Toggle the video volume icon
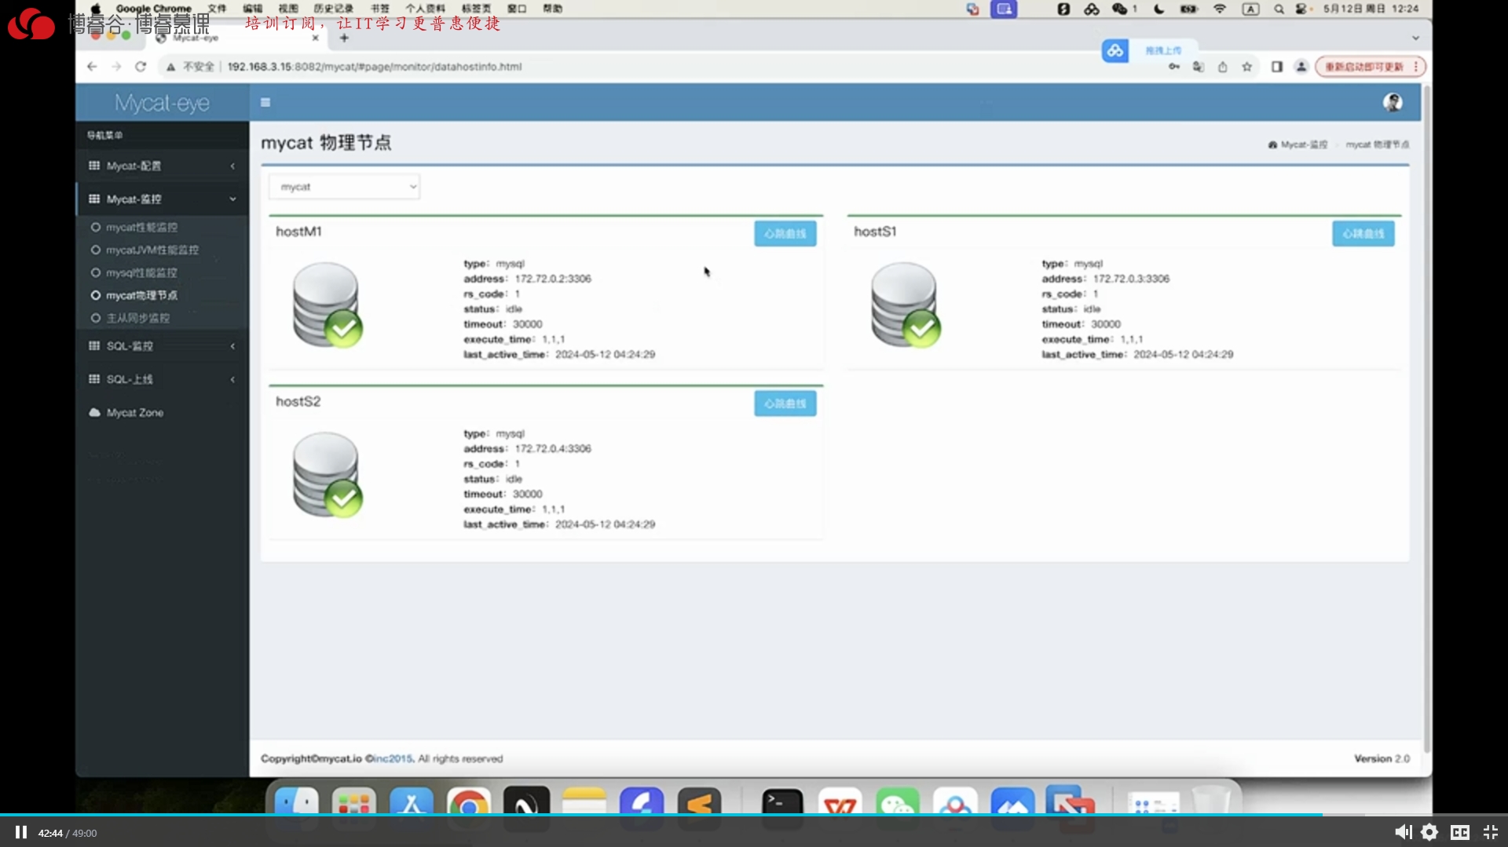This screenshot has height=847, width=1508. click(1403, 832)
